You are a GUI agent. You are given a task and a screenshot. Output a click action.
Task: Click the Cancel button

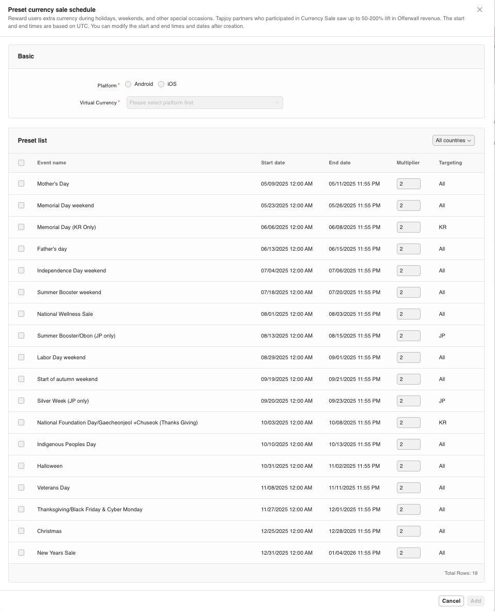pyautogui.click(x=451, y=601)
